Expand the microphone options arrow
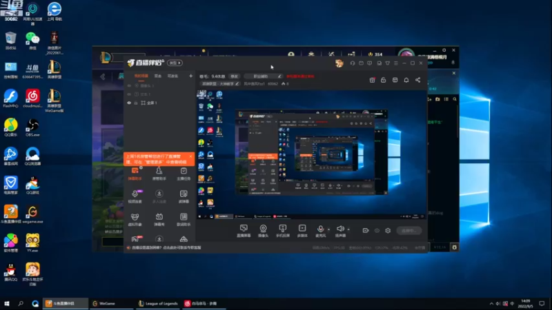Viewport: 552px width, 310px height. click(x=329, y=229)
